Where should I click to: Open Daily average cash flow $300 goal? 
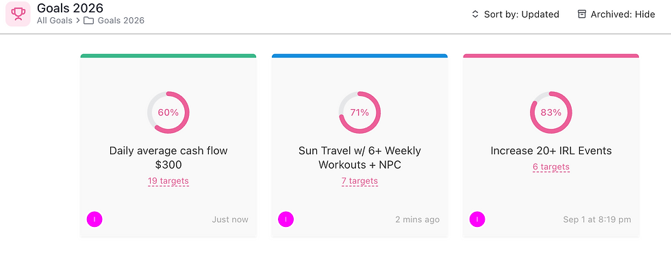tap(168, 158)
